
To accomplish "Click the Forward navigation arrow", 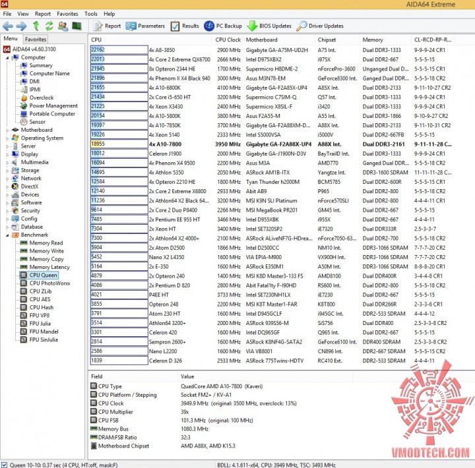I will point(21,26).
